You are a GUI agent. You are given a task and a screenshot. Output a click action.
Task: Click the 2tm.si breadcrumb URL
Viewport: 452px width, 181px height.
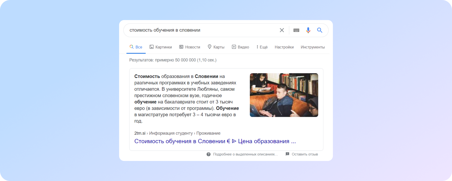tap(177, 133)
